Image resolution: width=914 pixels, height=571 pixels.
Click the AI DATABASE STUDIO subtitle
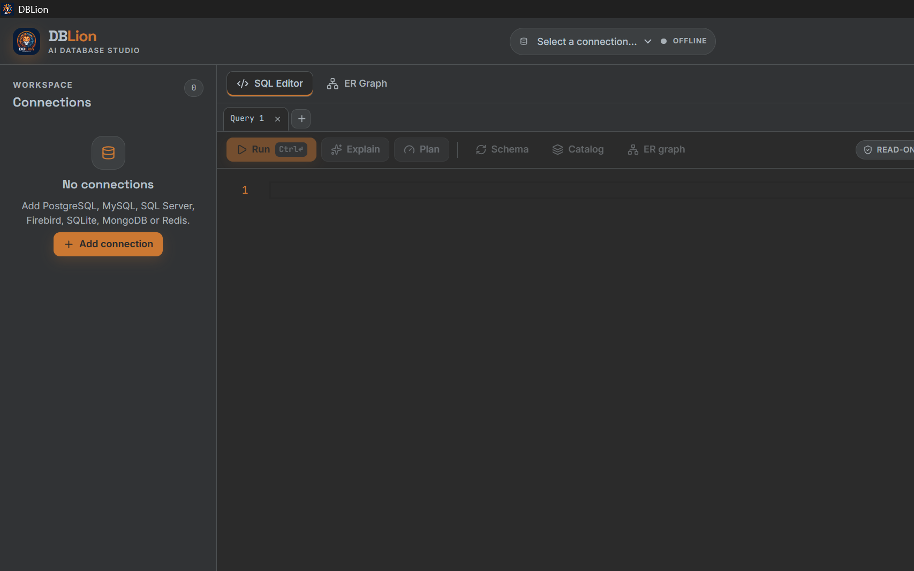[x=94, y=50]
